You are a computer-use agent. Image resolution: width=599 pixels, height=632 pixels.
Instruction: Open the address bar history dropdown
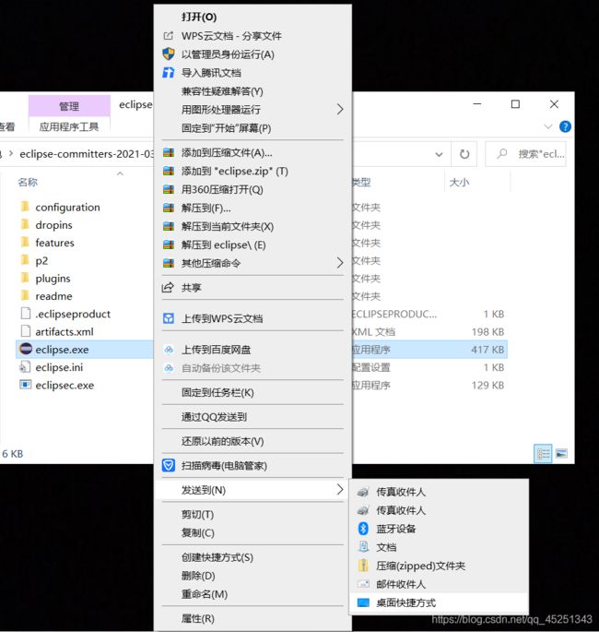click(x=440, y=154)
